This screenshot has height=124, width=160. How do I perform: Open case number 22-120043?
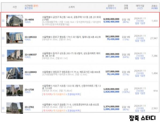(x=31, y=72)
